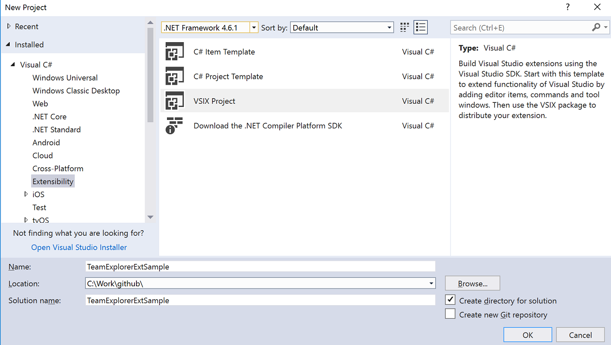Click the Download .NET Compiler Platform SDK icon
The width and height of the screenshot is (611, 345).
(x=174, y=125)
